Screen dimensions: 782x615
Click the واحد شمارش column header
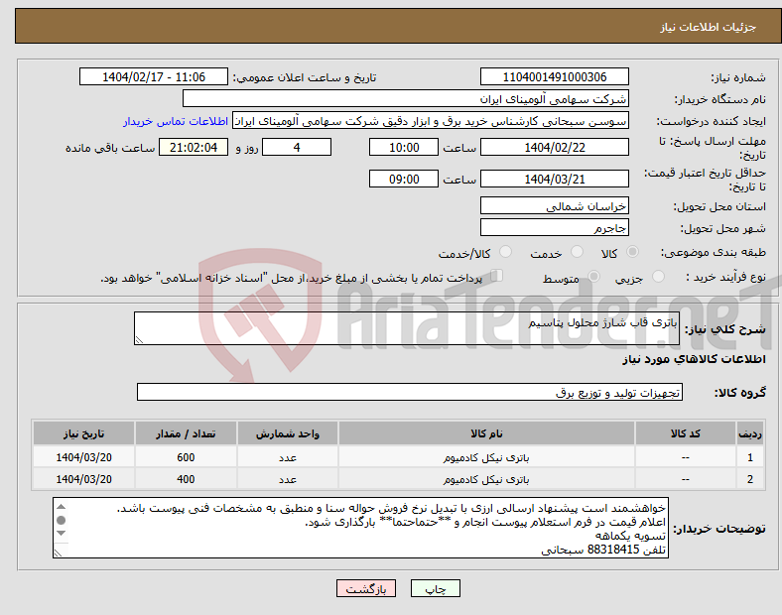287,433
